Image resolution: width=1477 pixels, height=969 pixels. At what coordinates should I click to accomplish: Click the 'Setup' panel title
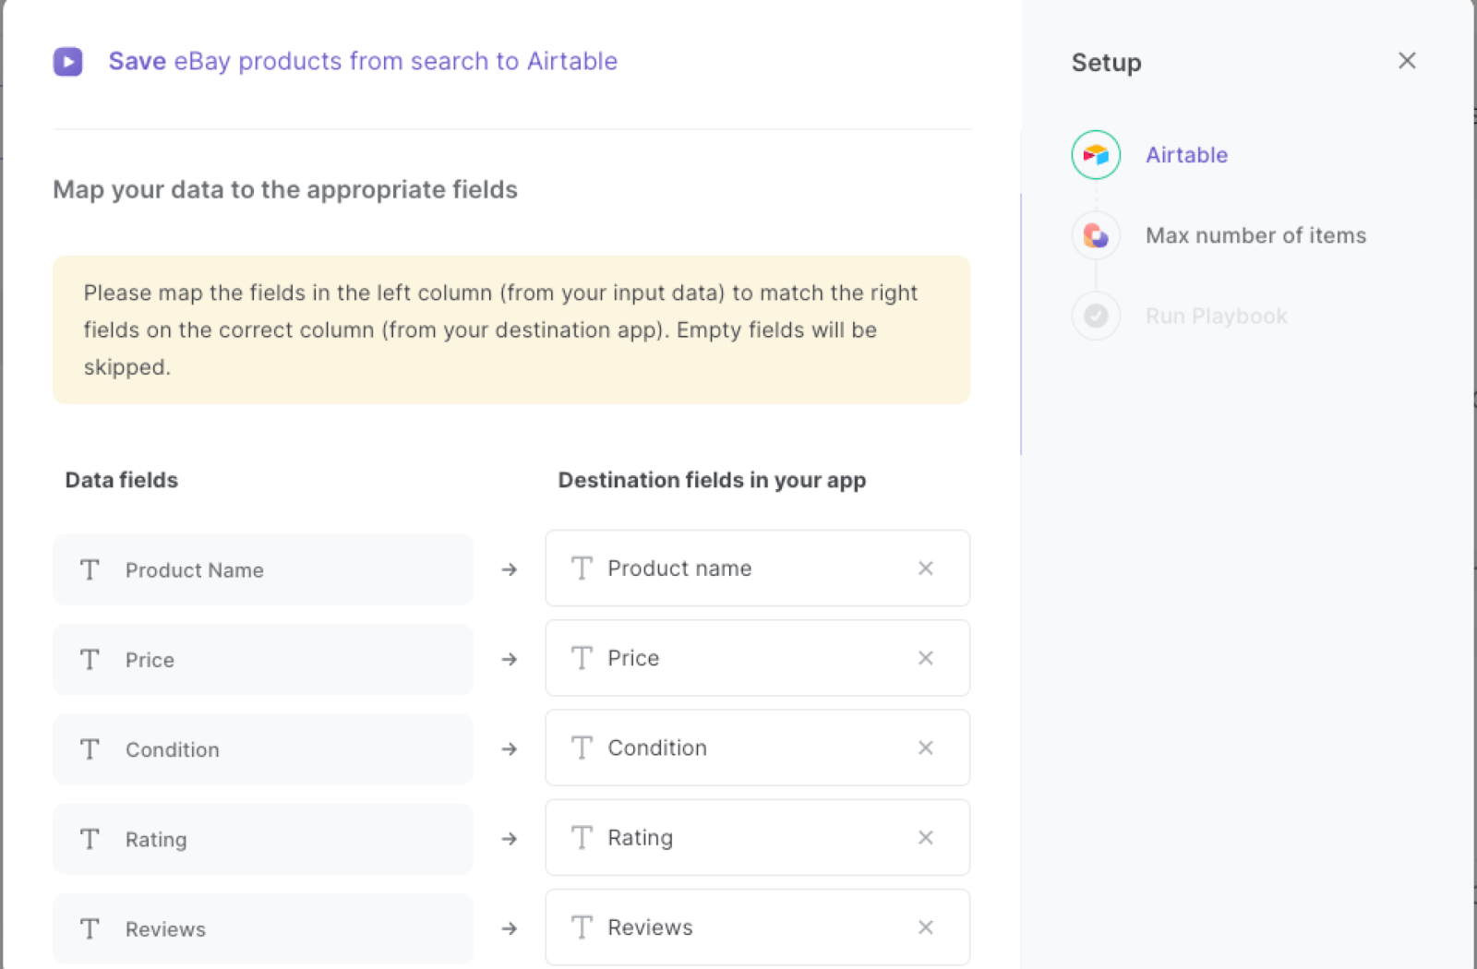click(x=1106, y=63)
